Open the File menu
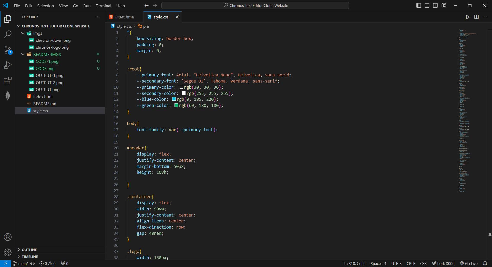Image resolution: width=492 pixels, height=267 pixels. click(x=17, y=6)
